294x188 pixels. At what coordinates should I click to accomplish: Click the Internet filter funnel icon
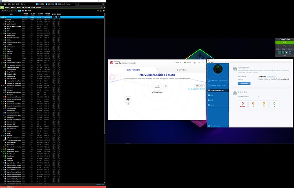tap(5, 20)
